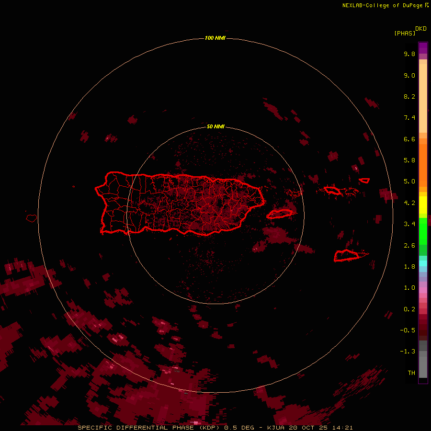Select the cyan swatch near 1.8

pos(423,263)
